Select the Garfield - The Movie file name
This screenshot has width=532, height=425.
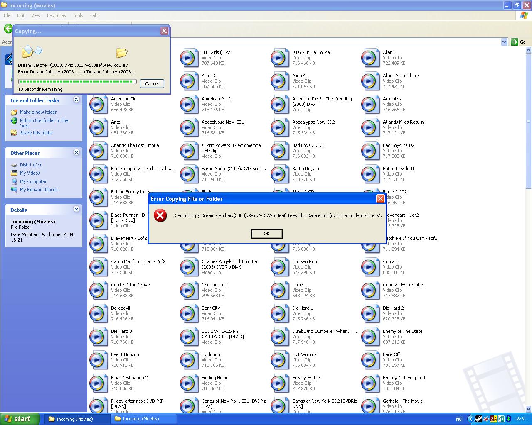point(403,401)
